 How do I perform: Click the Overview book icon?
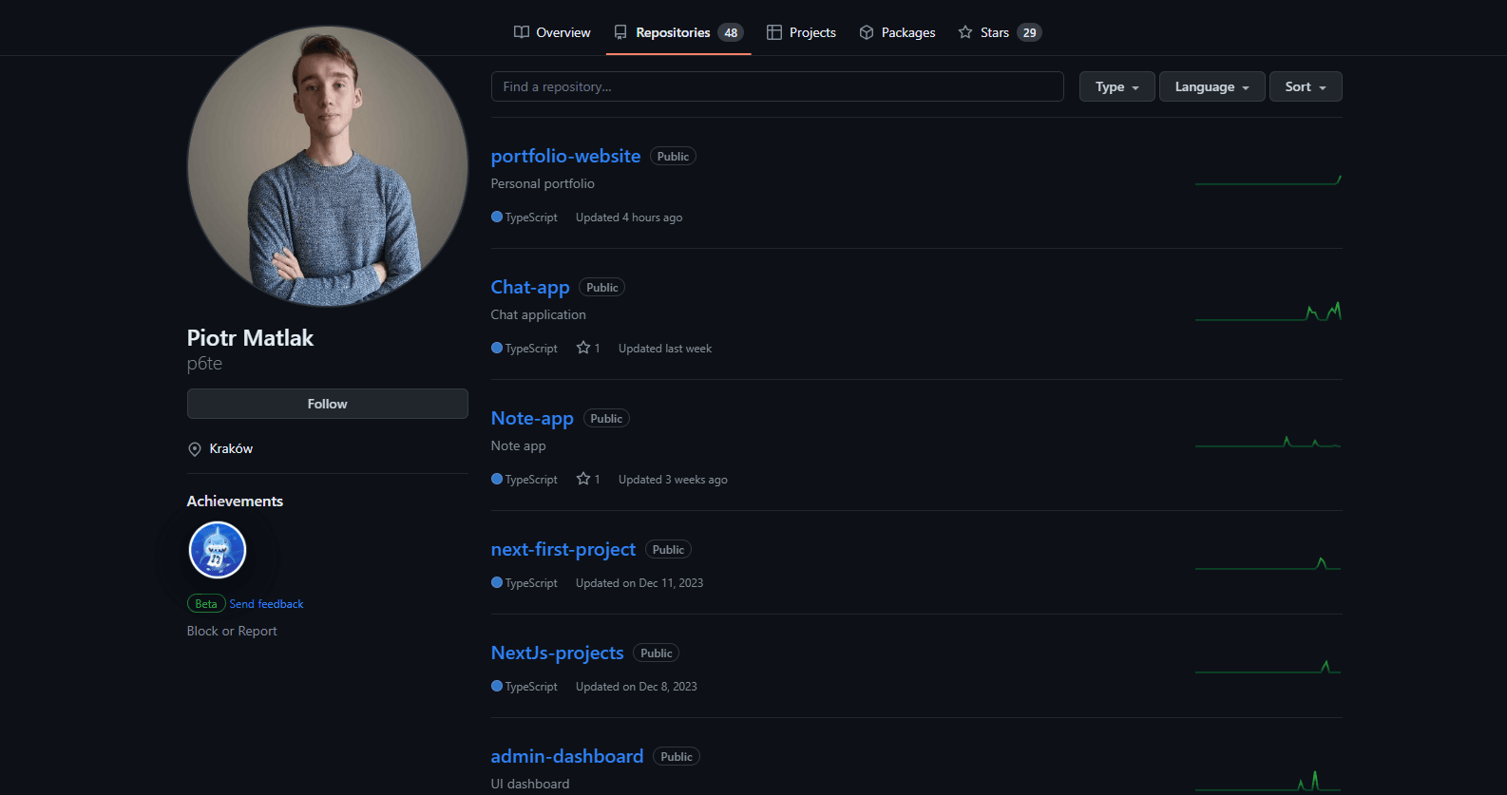pos(522,32)
